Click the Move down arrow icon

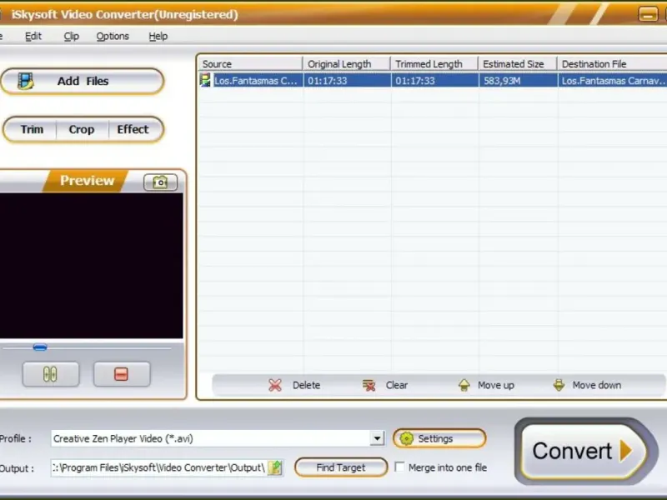click(x=559, y=385)
